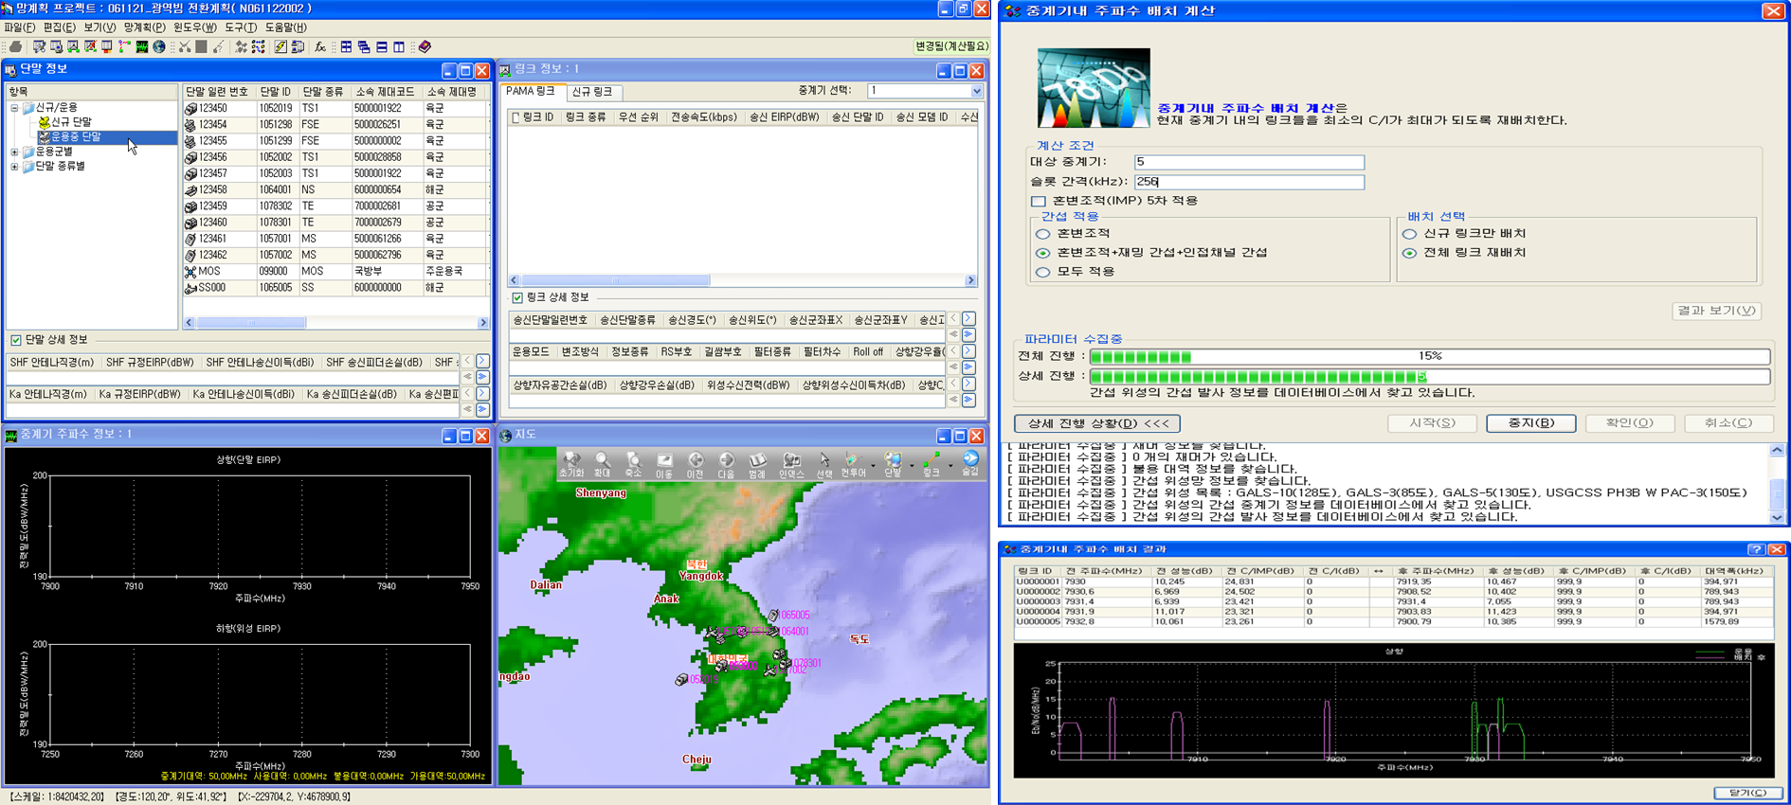Click the 축소 zoom-out map tool

pos(633,463)
